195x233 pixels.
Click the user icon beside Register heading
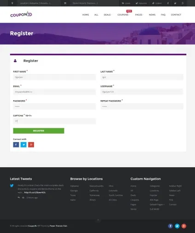(15, 61)
